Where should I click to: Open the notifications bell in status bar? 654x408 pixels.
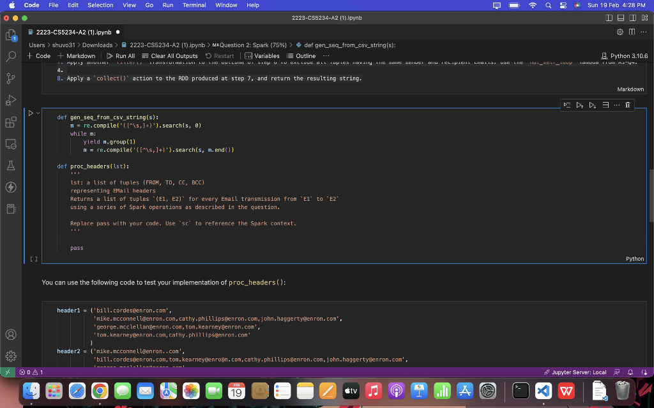[630, 372]
